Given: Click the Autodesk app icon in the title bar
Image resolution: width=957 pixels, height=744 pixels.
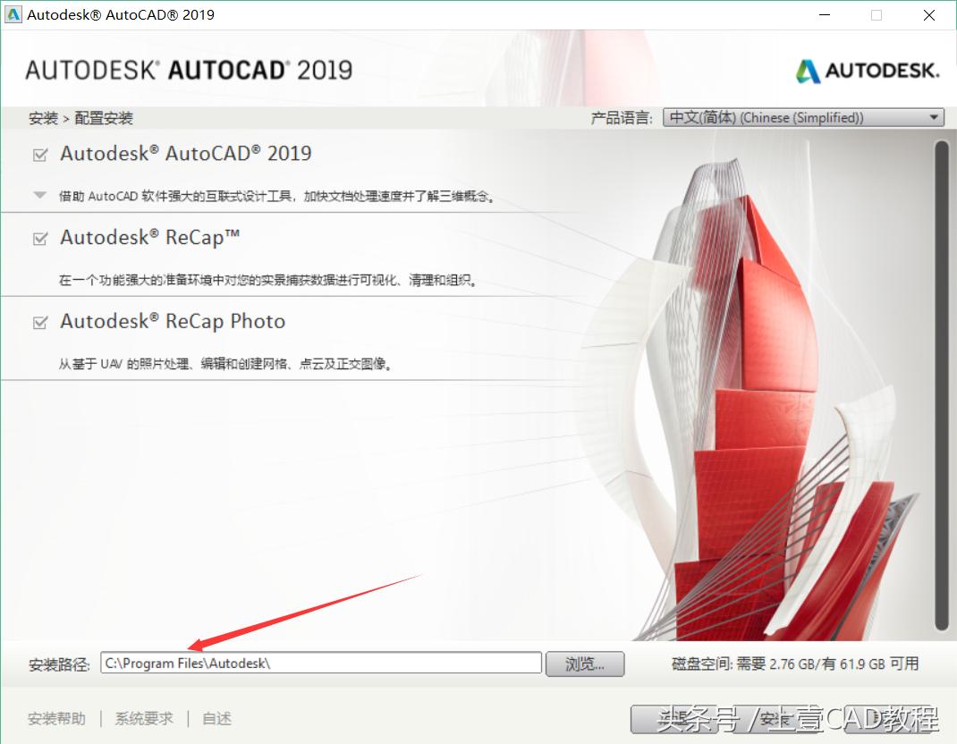Looking at the screenshot, I should click(13, 14).
